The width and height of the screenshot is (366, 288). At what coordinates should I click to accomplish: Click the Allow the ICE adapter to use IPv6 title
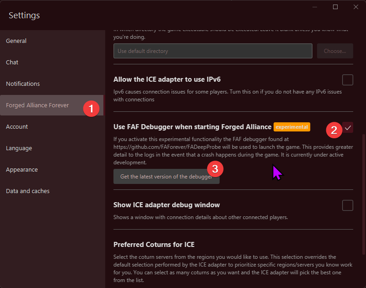167,79
